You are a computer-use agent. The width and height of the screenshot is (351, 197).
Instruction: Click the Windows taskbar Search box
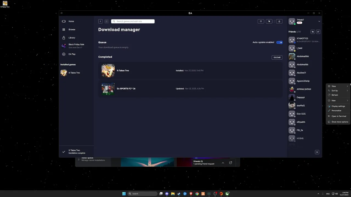[x=143, y=194]
